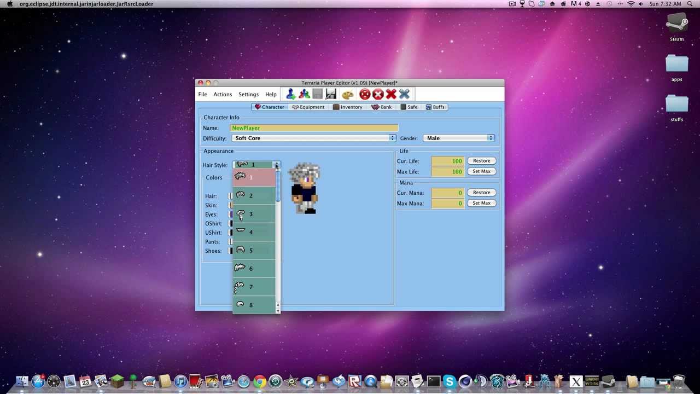Click Set Max for Max Life

pos(481,171)
